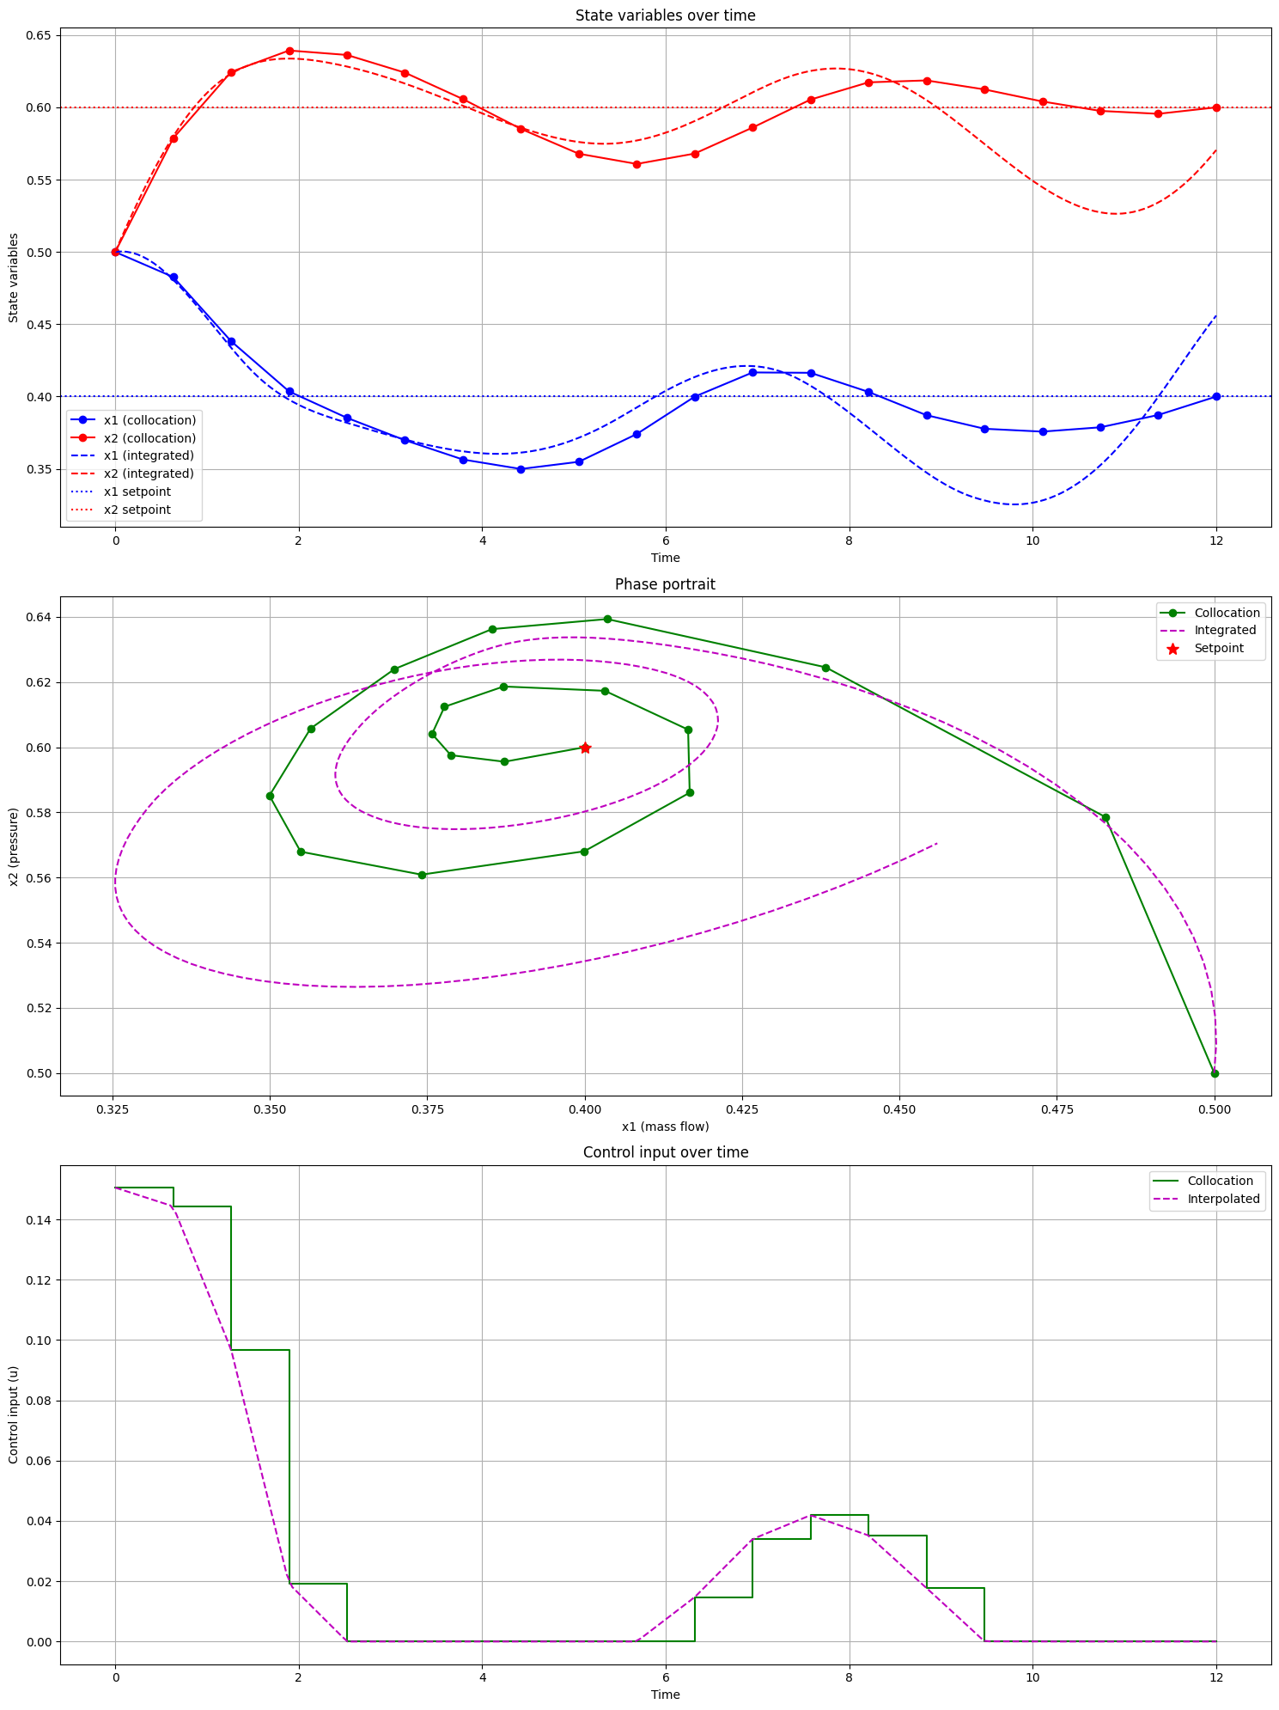Viewport: 1279px width, 1710px height.
Task: Click the 0.35 tick label on state plot
Action: 40,469
